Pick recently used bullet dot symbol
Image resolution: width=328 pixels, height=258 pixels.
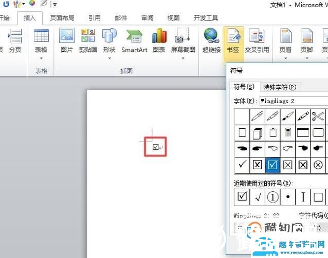pyautogui.click(x=288, y=196)
